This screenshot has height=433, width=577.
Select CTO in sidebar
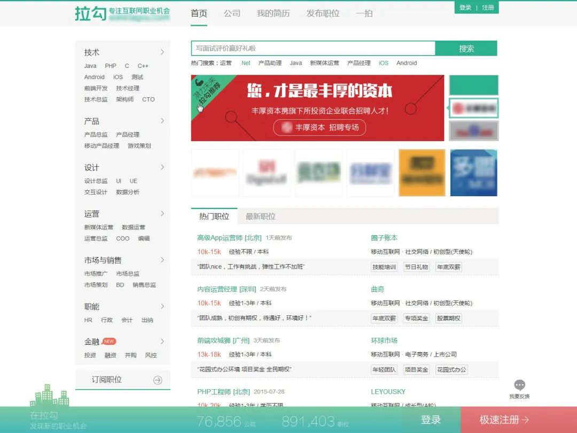149,99
